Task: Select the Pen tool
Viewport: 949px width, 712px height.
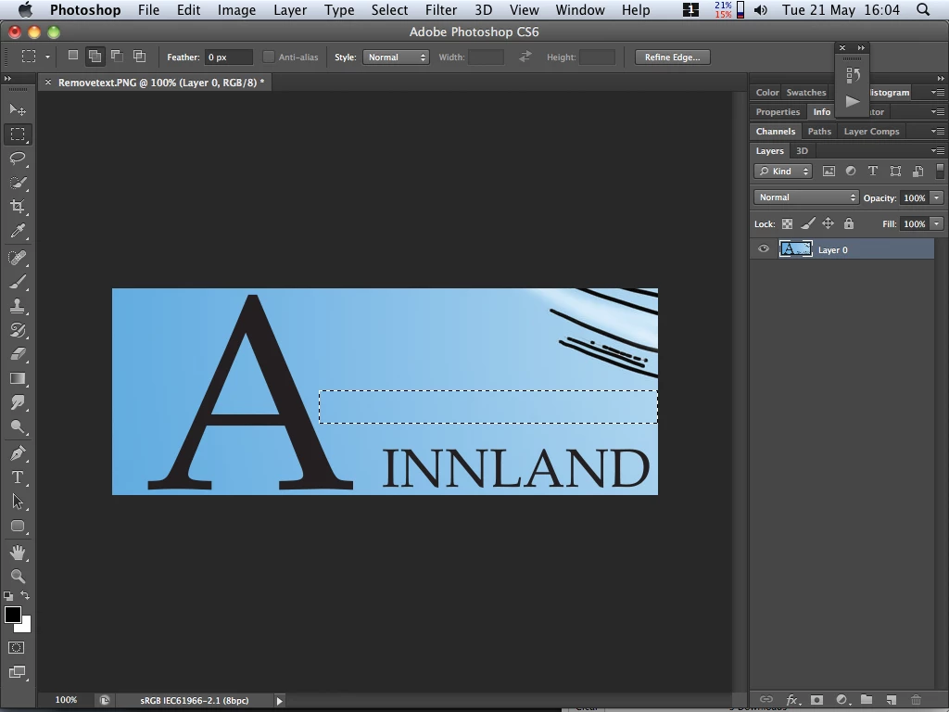Action: (18, 452)
